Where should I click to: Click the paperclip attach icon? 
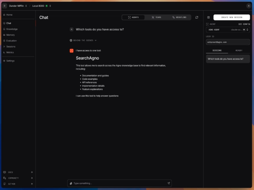pyautogui.click(x=71, y=183)
